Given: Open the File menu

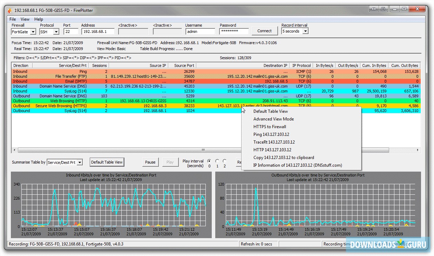Looking at the screenshot, I should pos(13,19).
